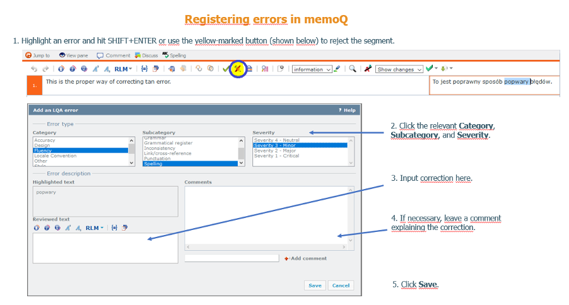Open RLM dropdown in main toolbar

(x=124, y=69)
